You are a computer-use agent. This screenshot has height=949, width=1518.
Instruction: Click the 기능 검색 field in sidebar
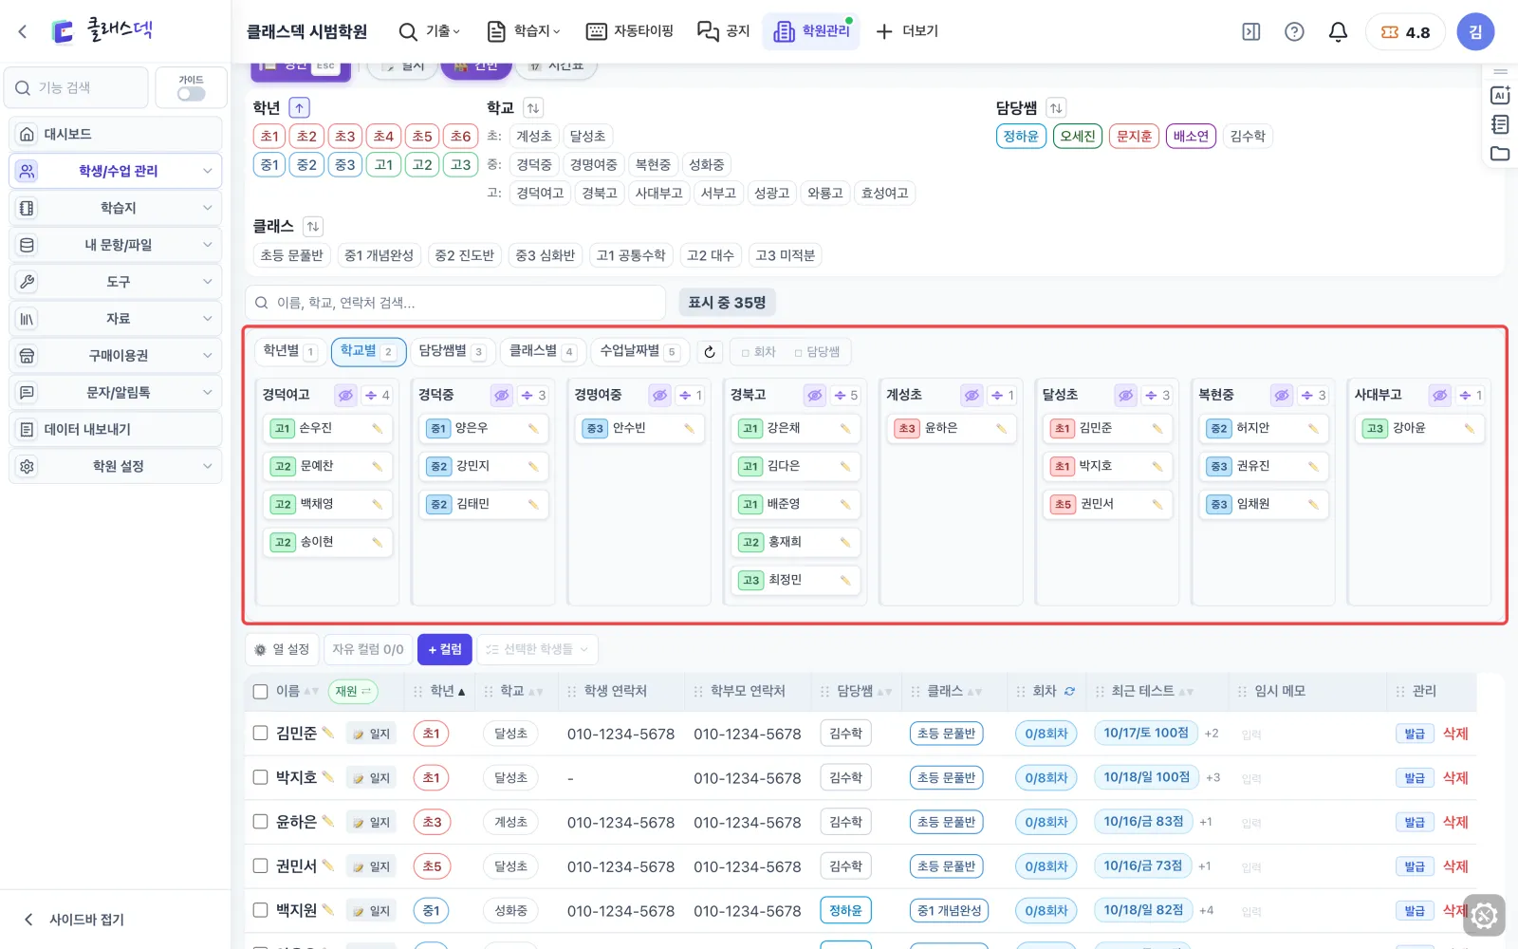(x=76, y=88)
